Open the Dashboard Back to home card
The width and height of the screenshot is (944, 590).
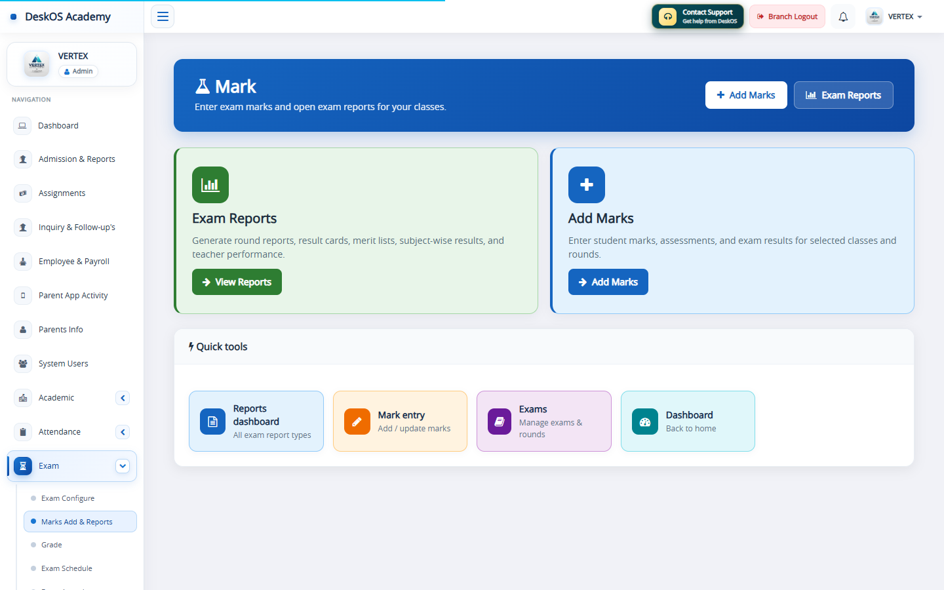688,422
